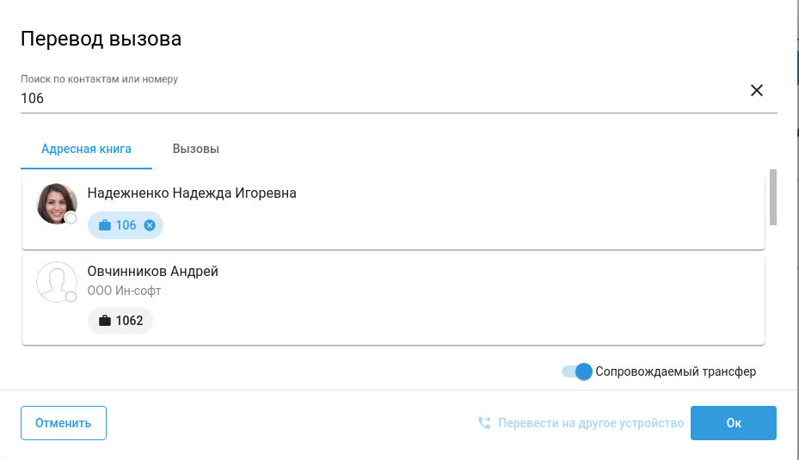Clear the contact search field
Viewport: 799px width, 460px height.
pos(757,90)
